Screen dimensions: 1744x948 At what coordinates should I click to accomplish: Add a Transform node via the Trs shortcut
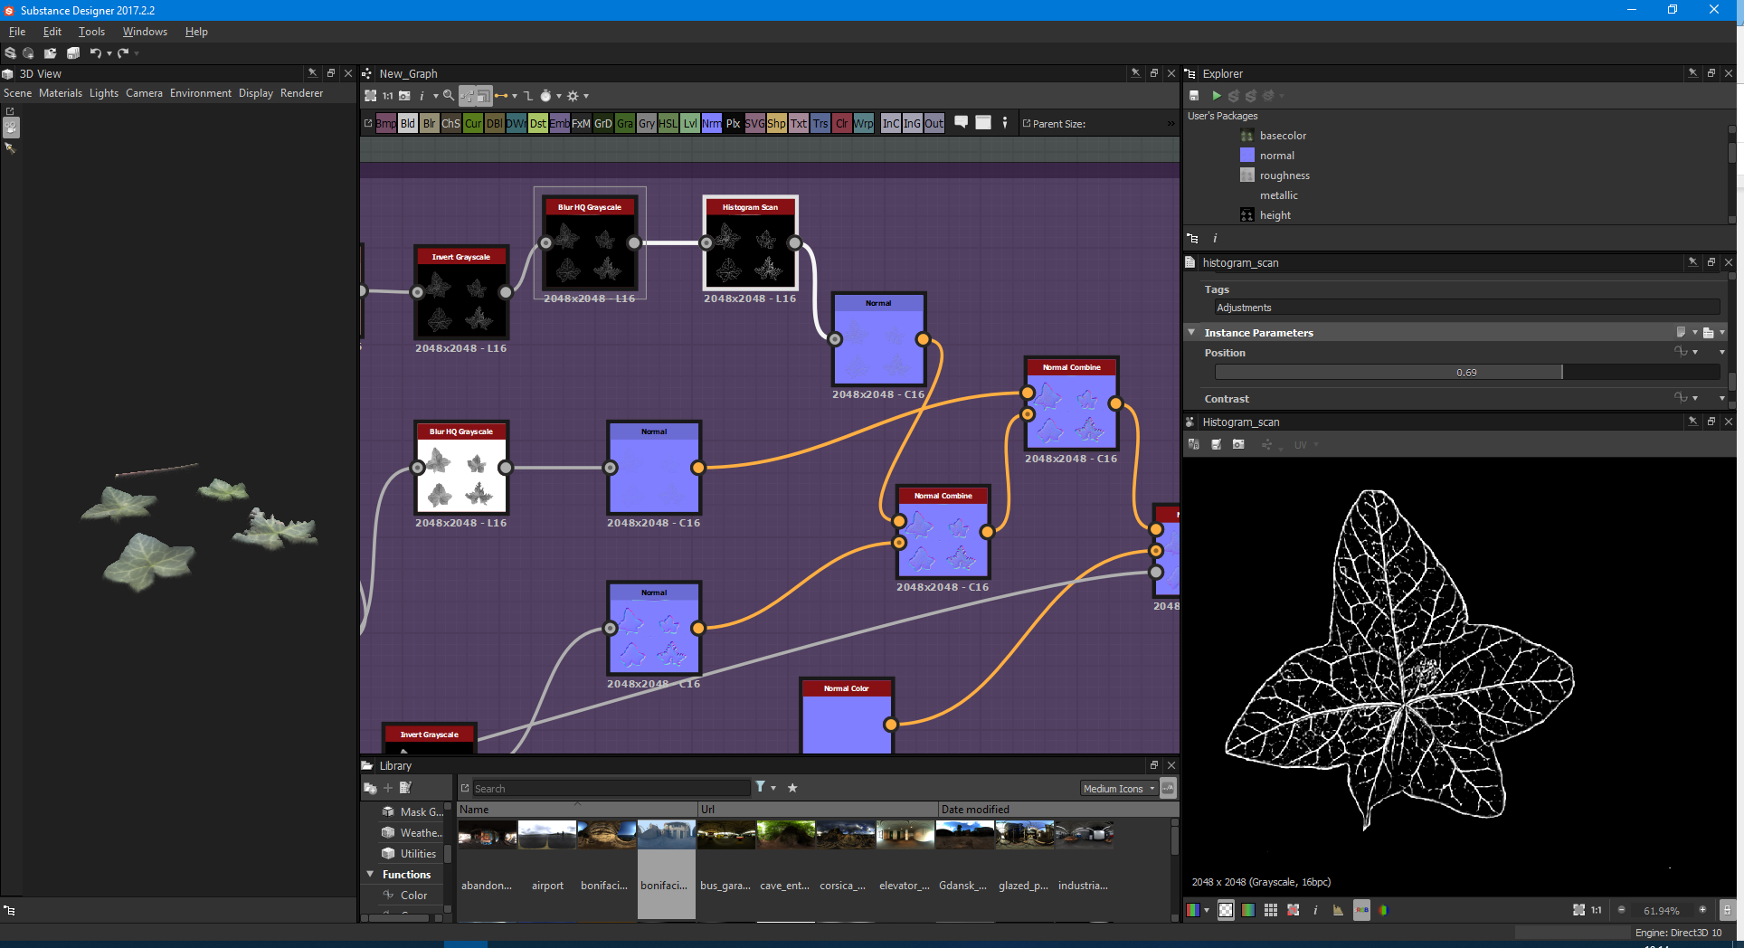click(820, 124)
